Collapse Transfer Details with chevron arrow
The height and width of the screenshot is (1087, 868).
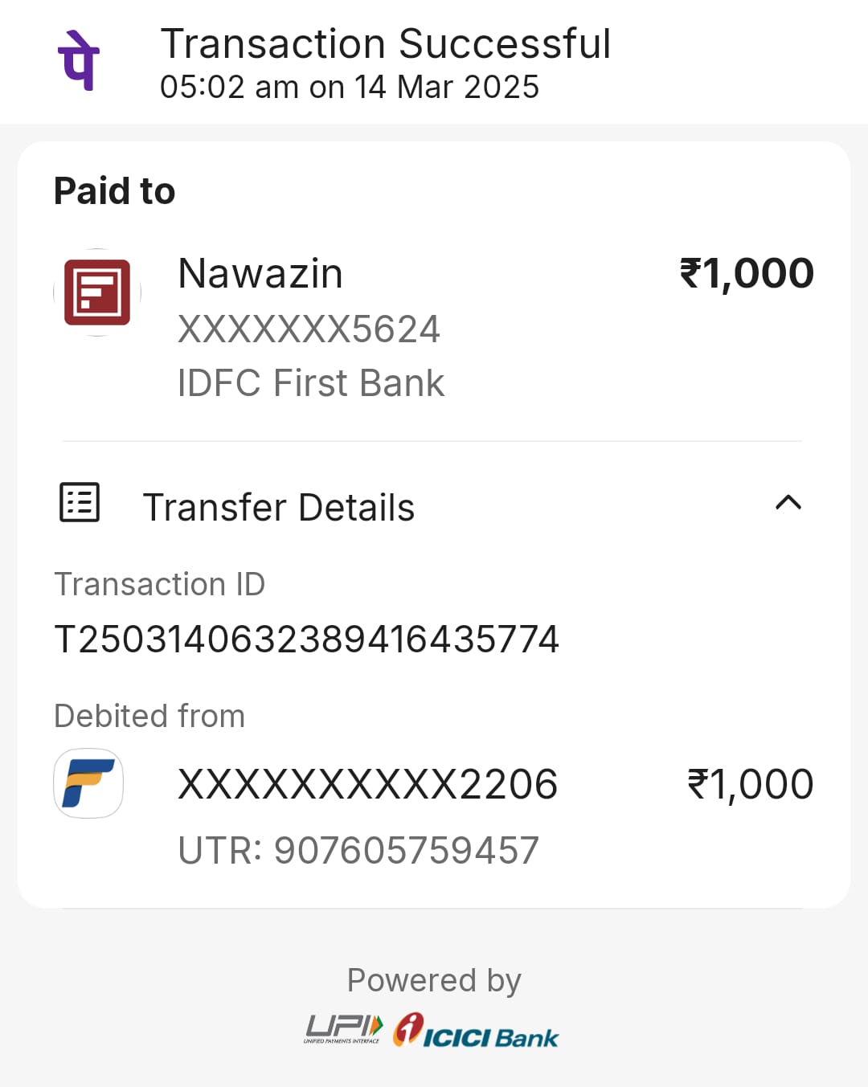[788, 503]
